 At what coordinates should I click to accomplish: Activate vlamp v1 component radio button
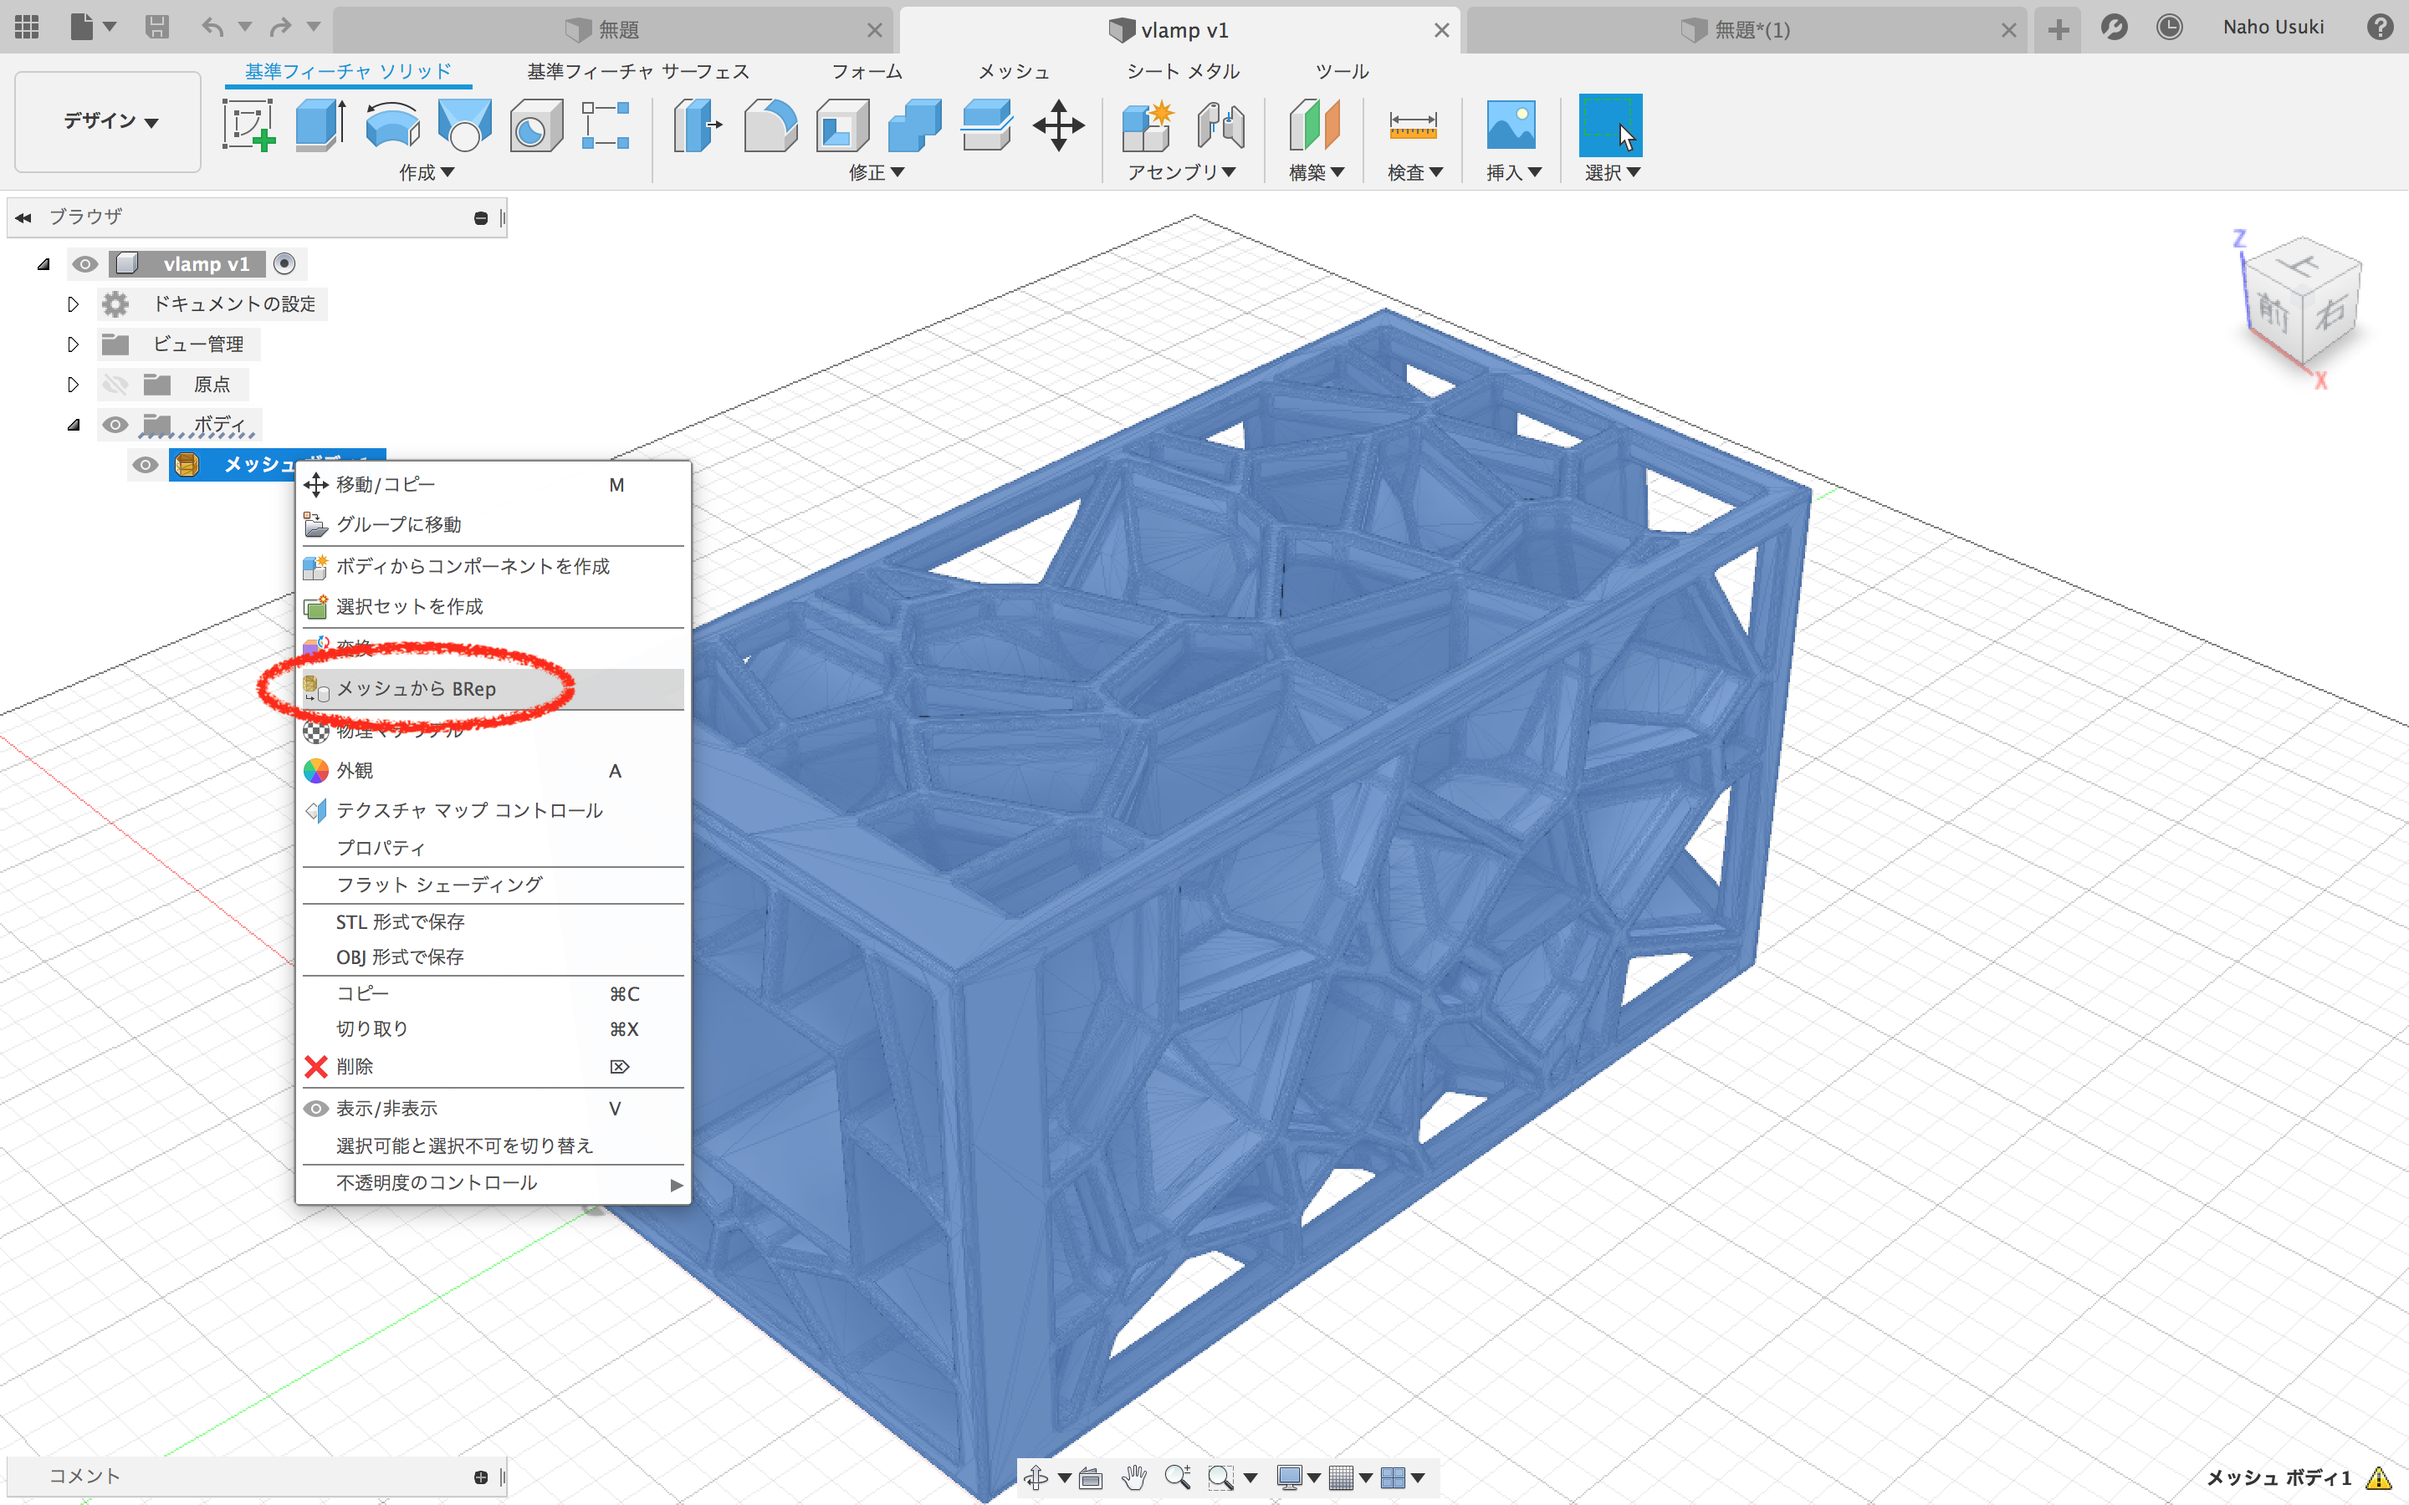point(284,263)
